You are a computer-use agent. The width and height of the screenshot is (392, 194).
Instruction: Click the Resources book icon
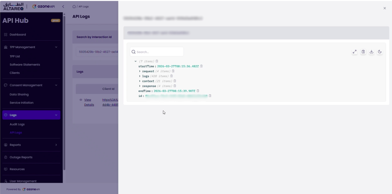6,169
